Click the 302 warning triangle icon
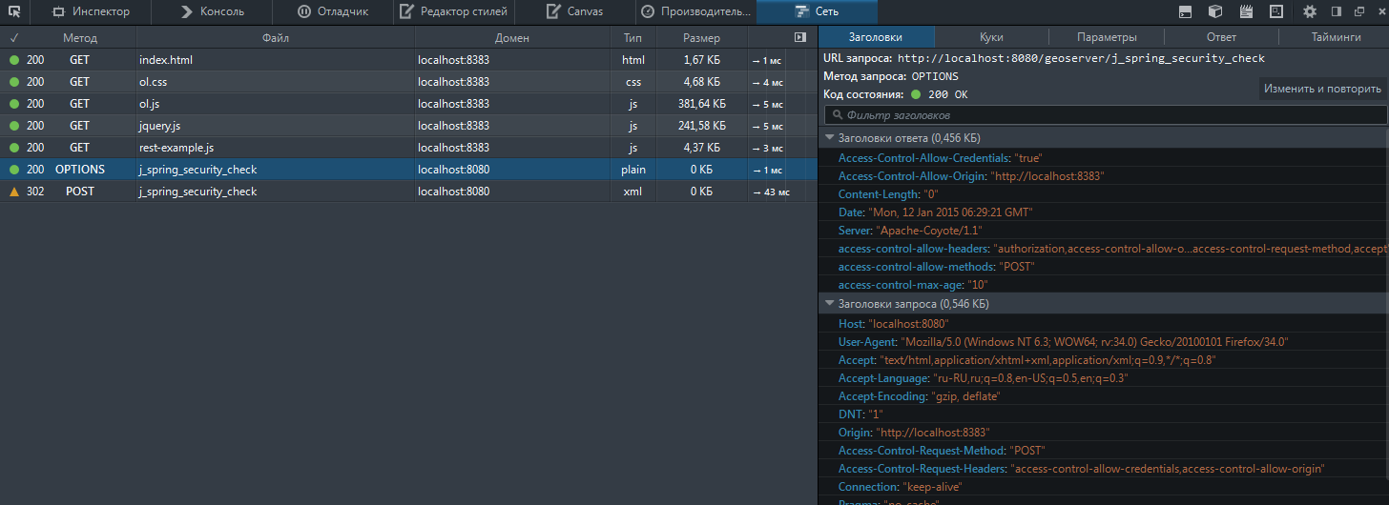 point(14,192)
